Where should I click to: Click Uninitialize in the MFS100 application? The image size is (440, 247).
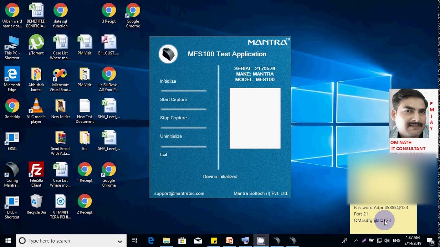click(x=171, y=136)
